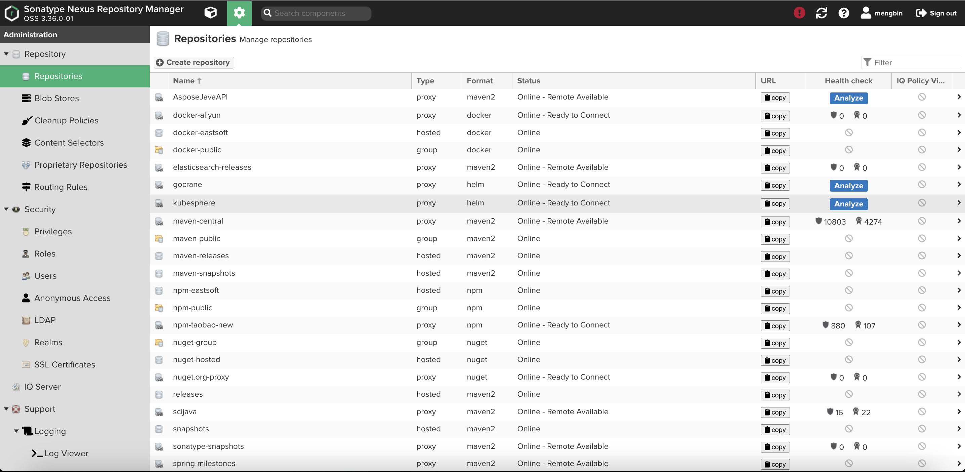Click the Users icon in sidebar

(26, 276)
